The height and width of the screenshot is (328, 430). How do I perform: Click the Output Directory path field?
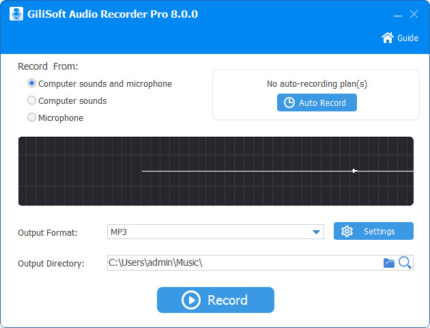coord(244,262)
